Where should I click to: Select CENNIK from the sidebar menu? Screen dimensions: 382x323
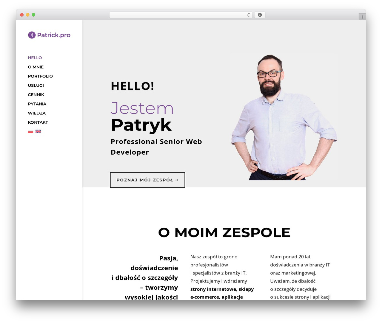click(36, 95)
